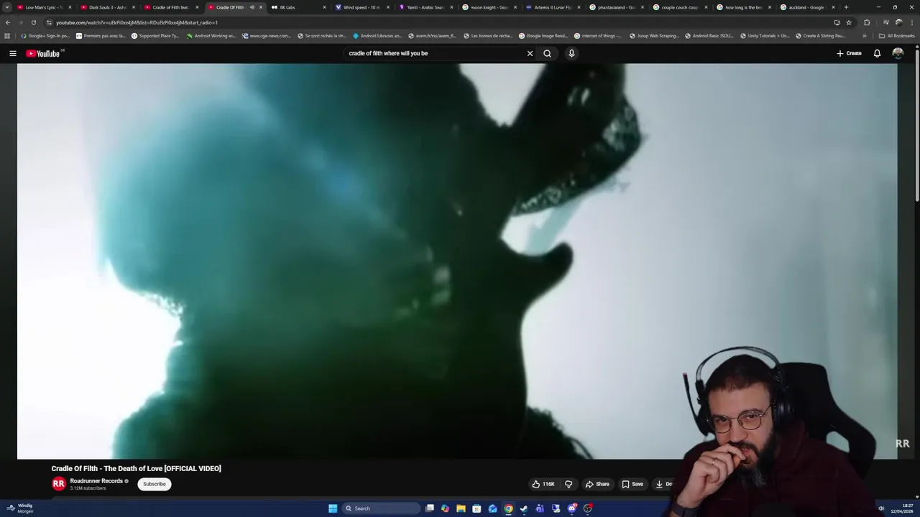Screen dimensions: 920x517
Task: Save the video to a playlist
Action: (x=632, y=484)
